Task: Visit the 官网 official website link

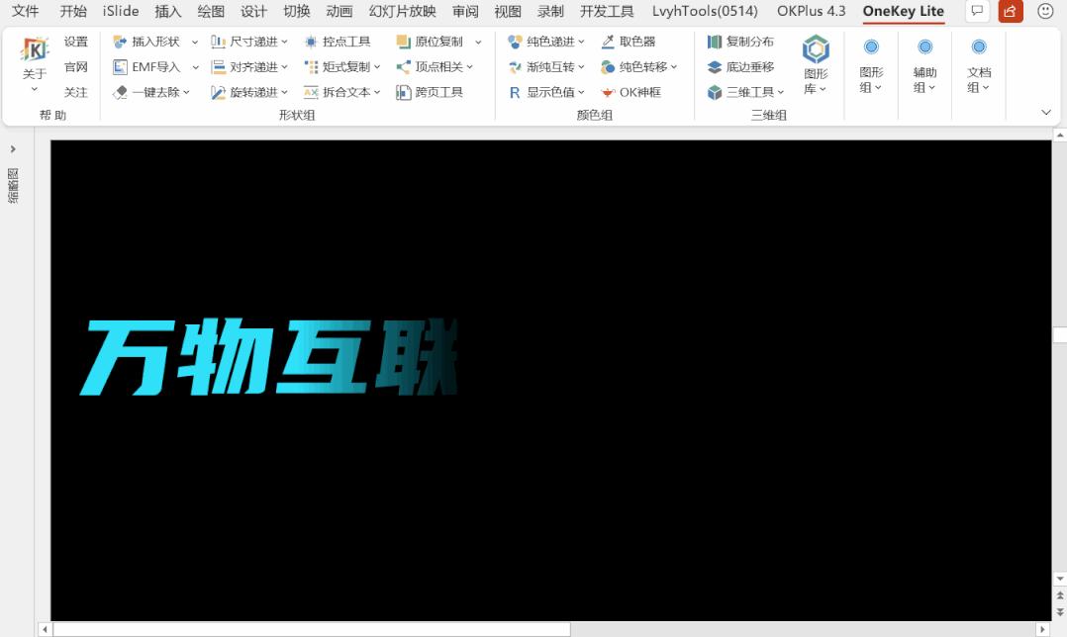Action: [76, 67]
